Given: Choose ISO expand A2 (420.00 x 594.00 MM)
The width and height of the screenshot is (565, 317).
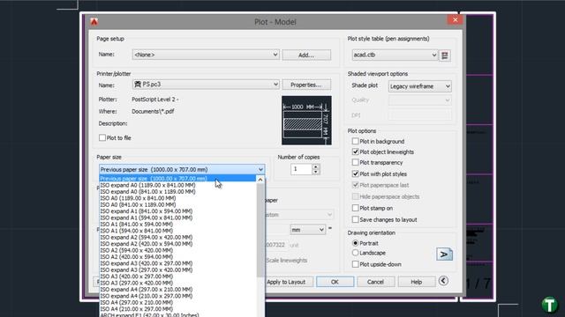Looking at the screenshot, I should (147, 244).
